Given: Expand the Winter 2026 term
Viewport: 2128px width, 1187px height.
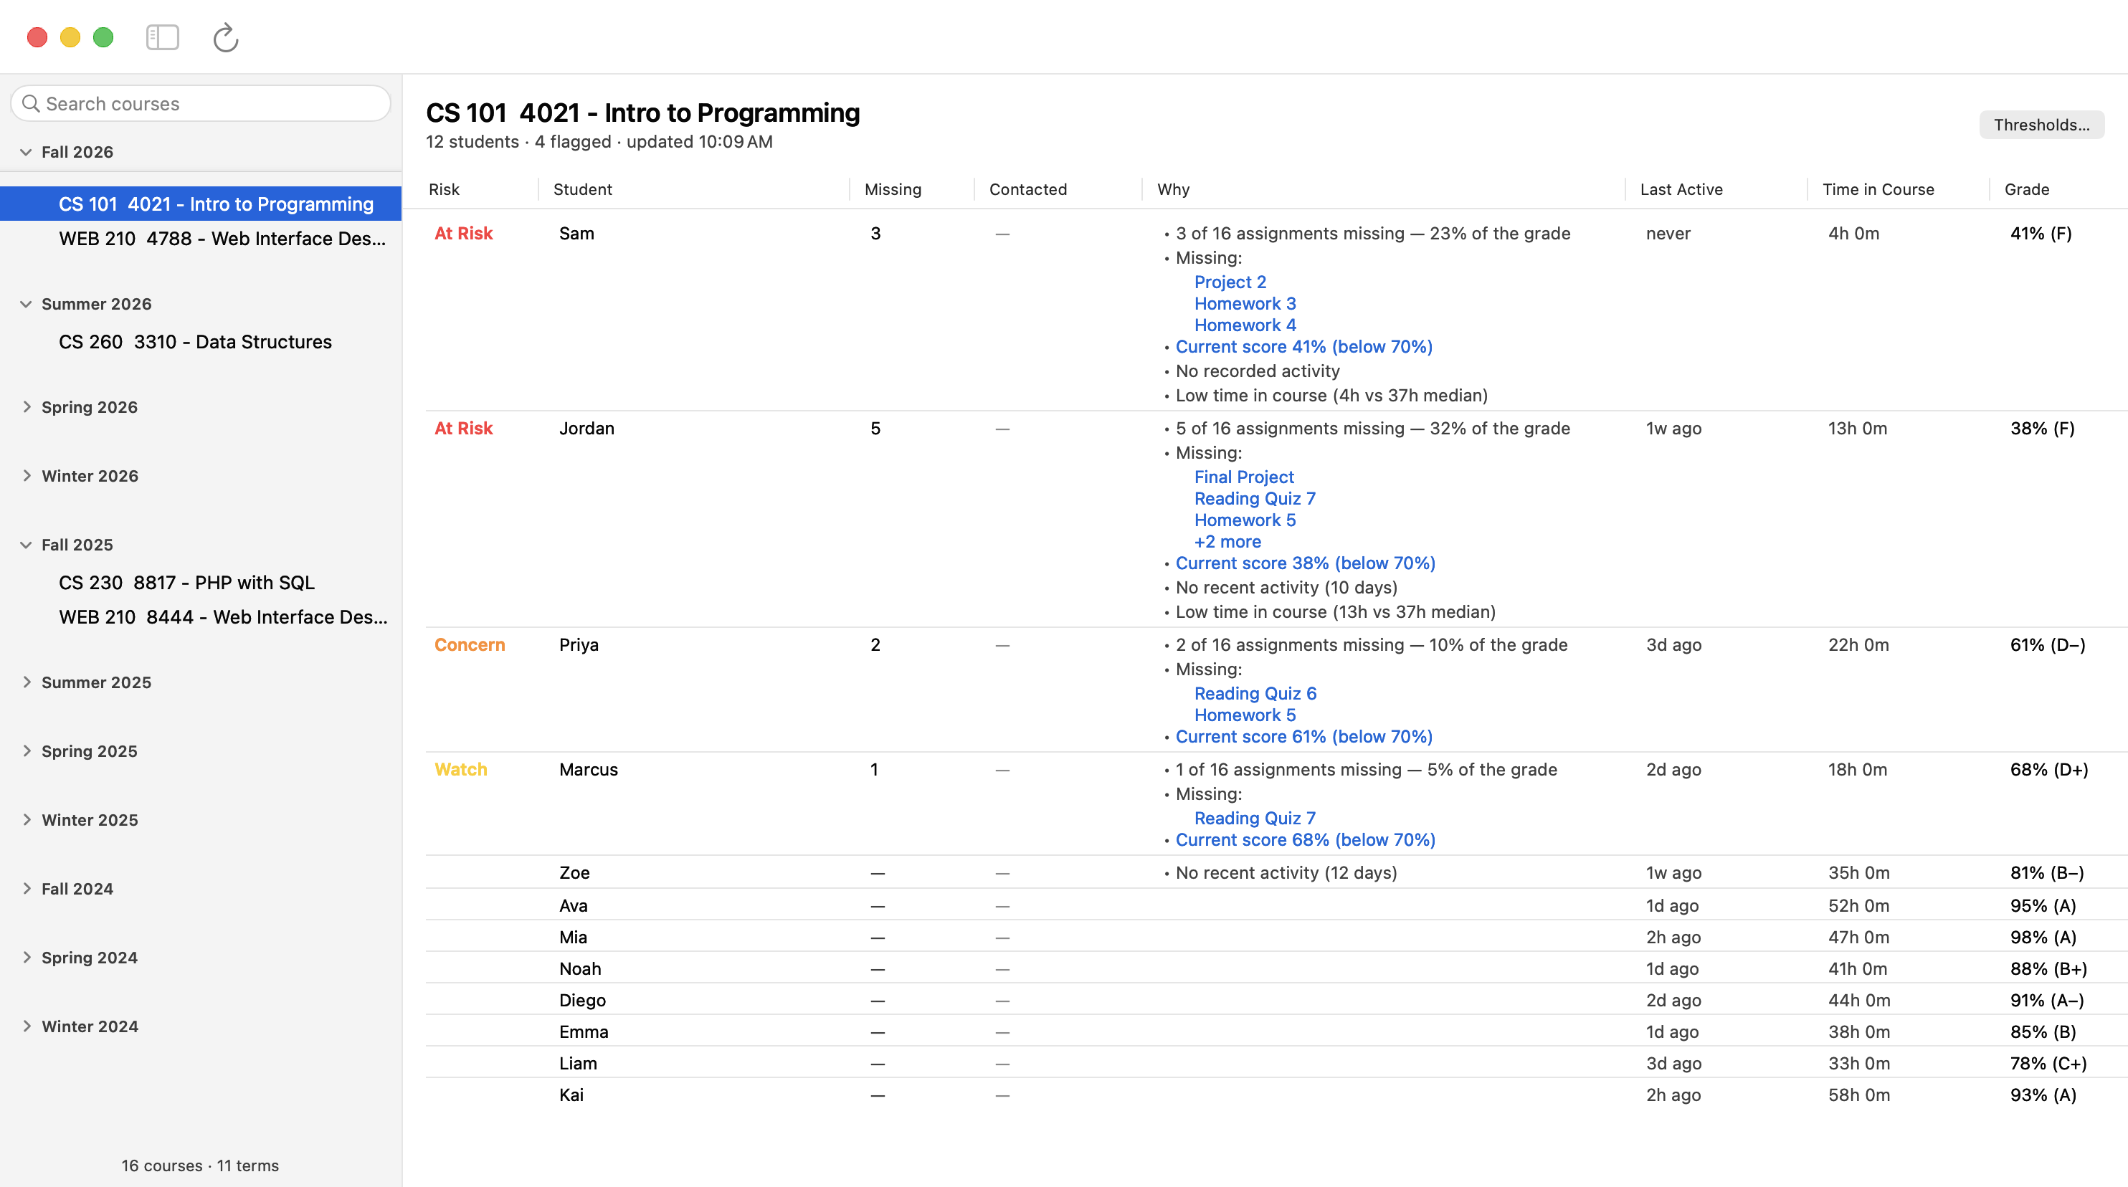Looking at the screenshot, I should 26,476.
